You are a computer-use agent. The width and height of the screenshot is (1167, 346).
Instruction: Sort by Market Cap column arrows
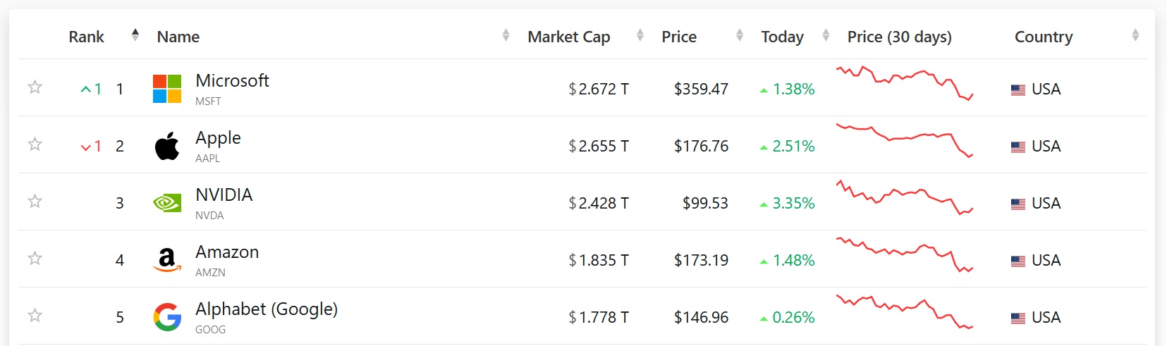(x=640, y=35)
